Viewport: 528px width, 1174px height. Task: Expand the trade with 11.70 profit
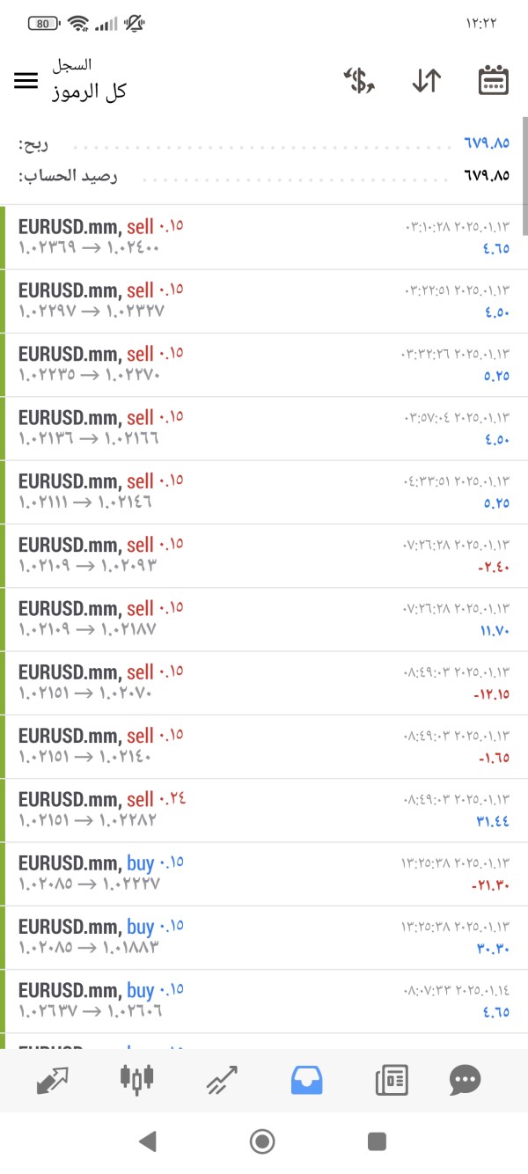(x=264, y=620)
